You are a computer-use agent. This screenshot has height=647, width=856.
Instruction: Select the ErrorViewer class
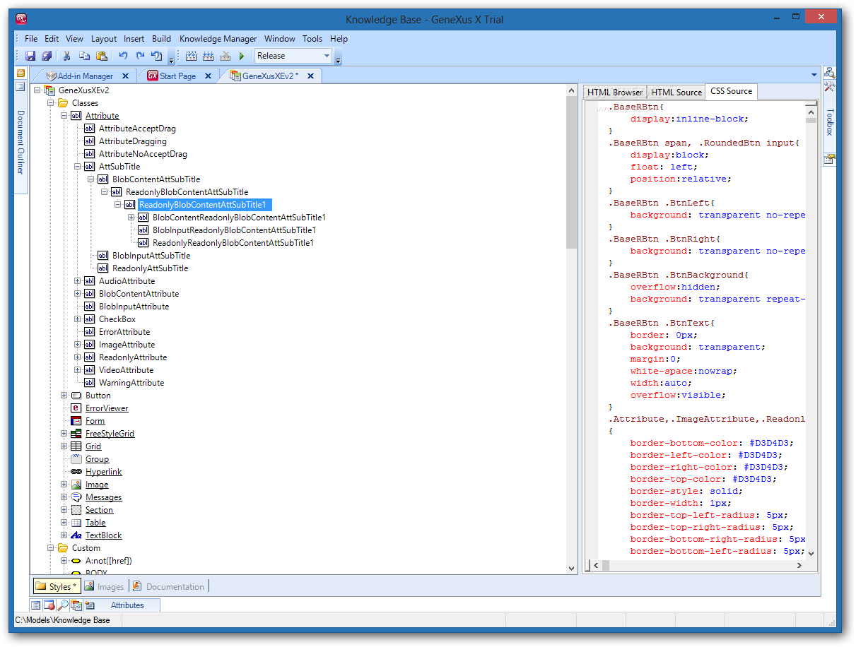click(x=107, y=408)
